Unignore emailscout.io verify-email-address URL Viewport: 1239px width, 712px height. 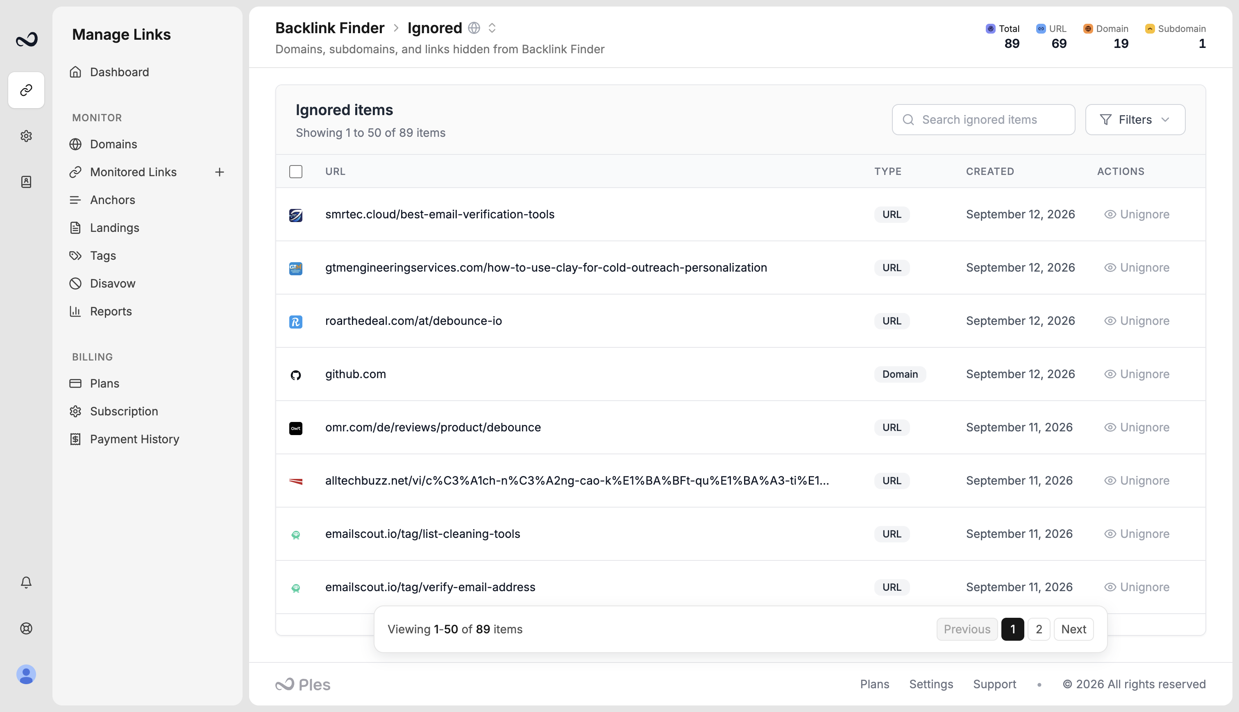1136,587
